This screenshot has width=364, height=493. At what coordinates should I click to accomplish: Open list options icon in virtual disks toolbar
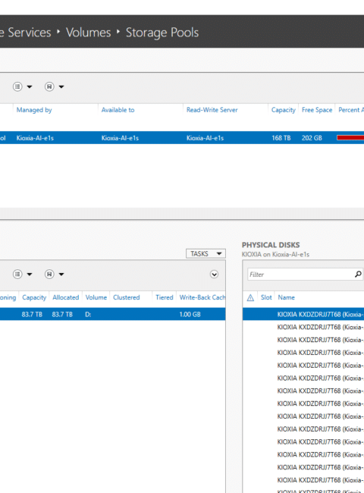[17, 274]
